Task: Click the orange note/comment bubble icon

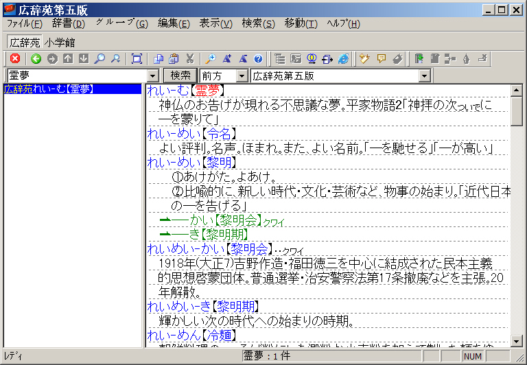Action: (x=381, y=59)
